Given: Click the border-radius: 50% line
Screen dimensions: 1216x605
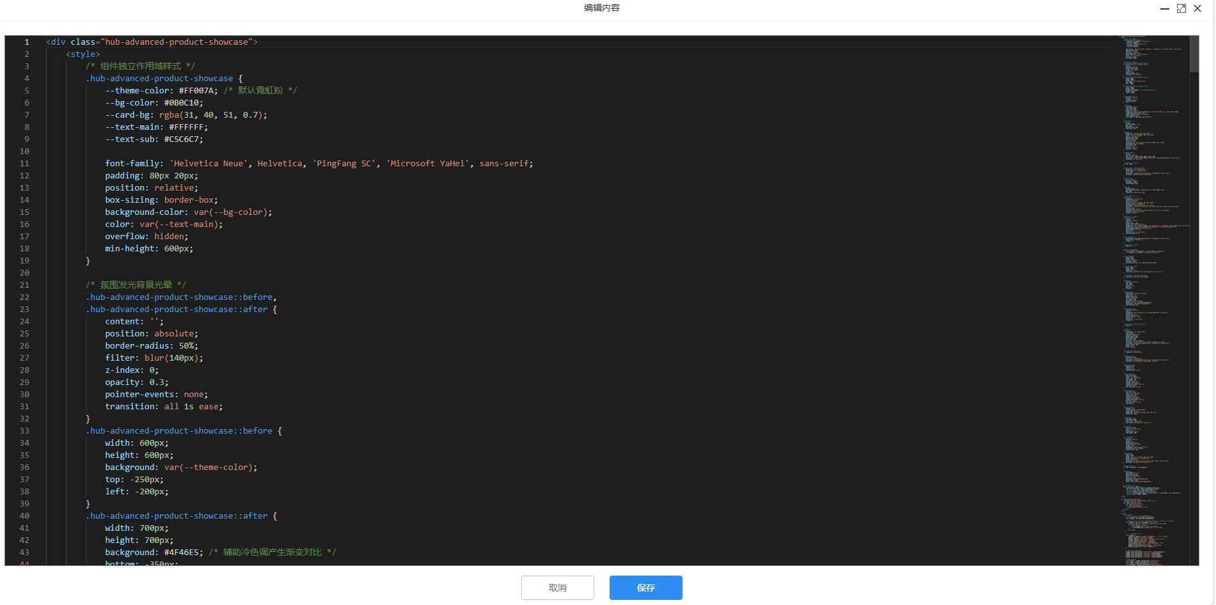Looking at the screenshot, I should 152,346.
